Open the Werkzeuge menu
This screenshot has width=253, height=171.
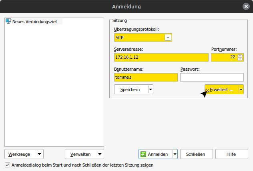24,154
